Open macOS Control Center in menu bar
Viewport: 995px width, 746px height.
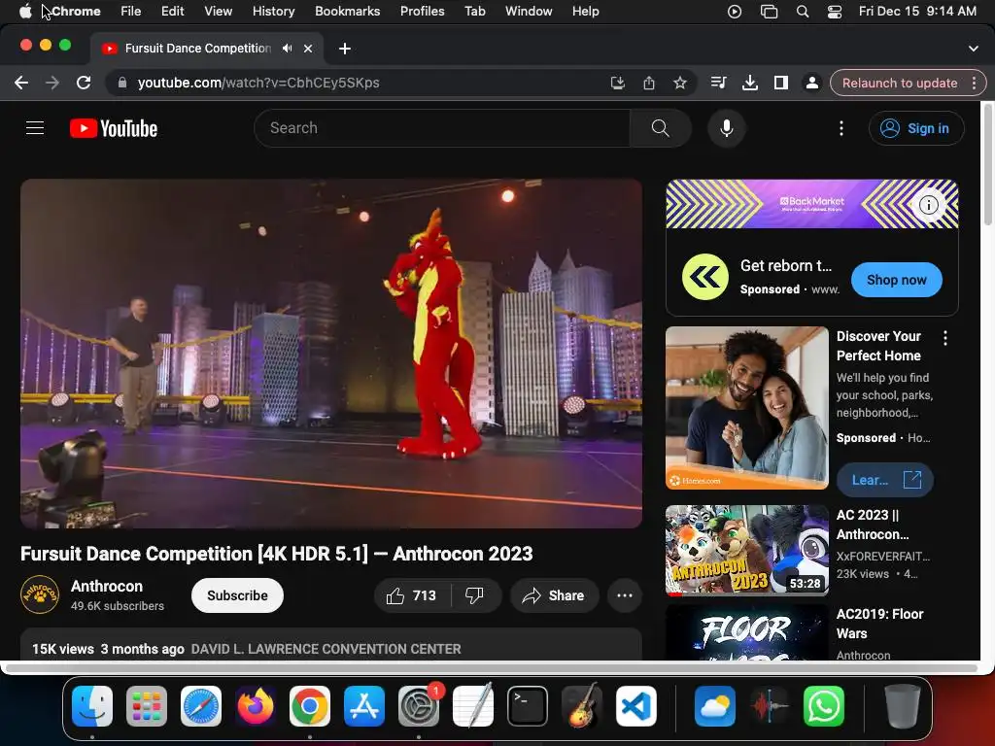pyautogui.click(x=835, y=11)
